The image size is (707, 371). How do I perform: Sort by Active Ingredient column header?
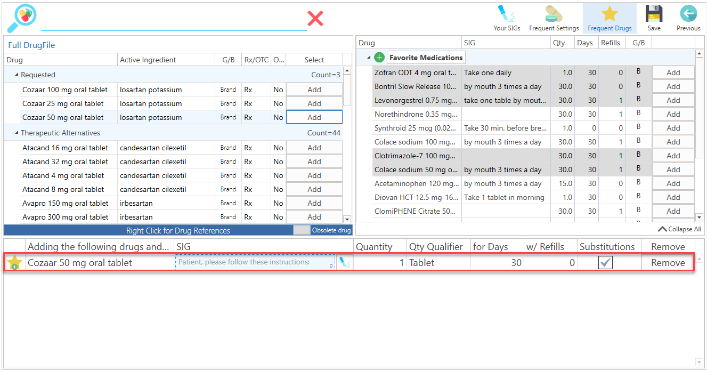(x=166, y=60)
